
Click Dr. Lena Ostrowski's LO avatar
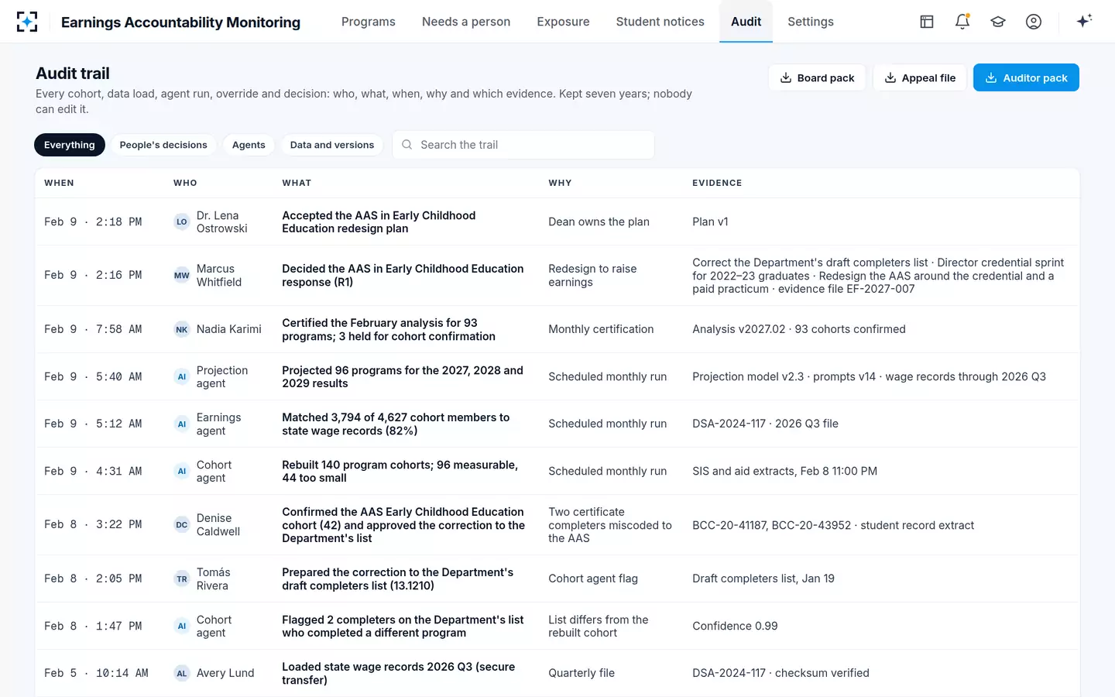[182, 221]
